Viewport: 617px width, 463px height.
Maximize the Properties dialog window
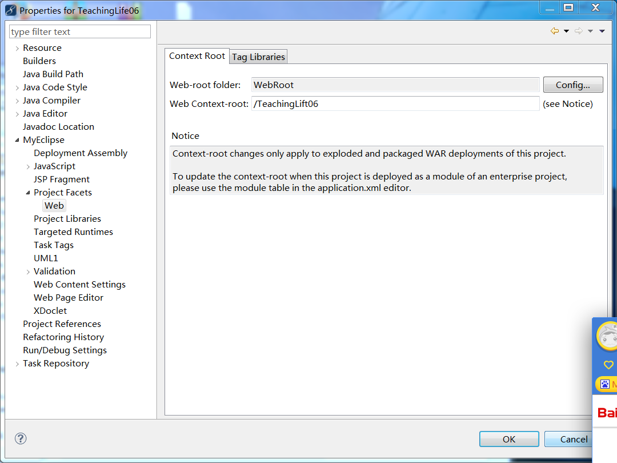click(x=568, y=7)
